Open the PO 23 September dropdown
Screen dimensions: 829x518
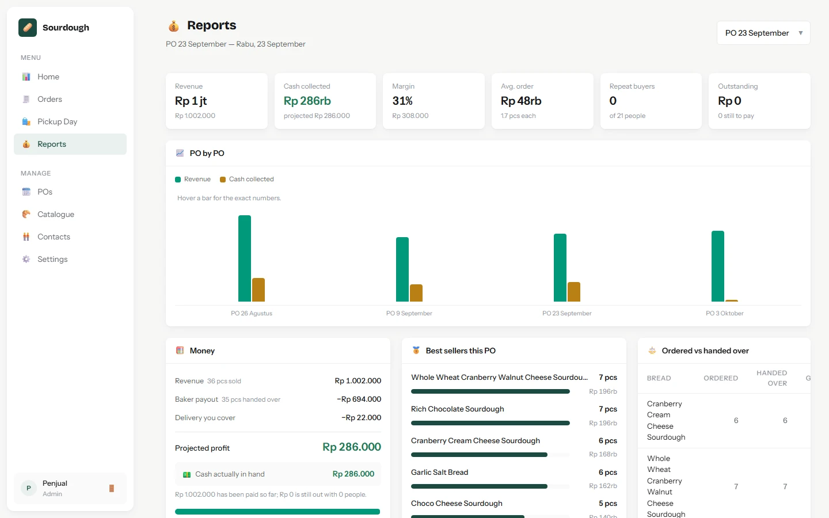(x=763, y=33)
